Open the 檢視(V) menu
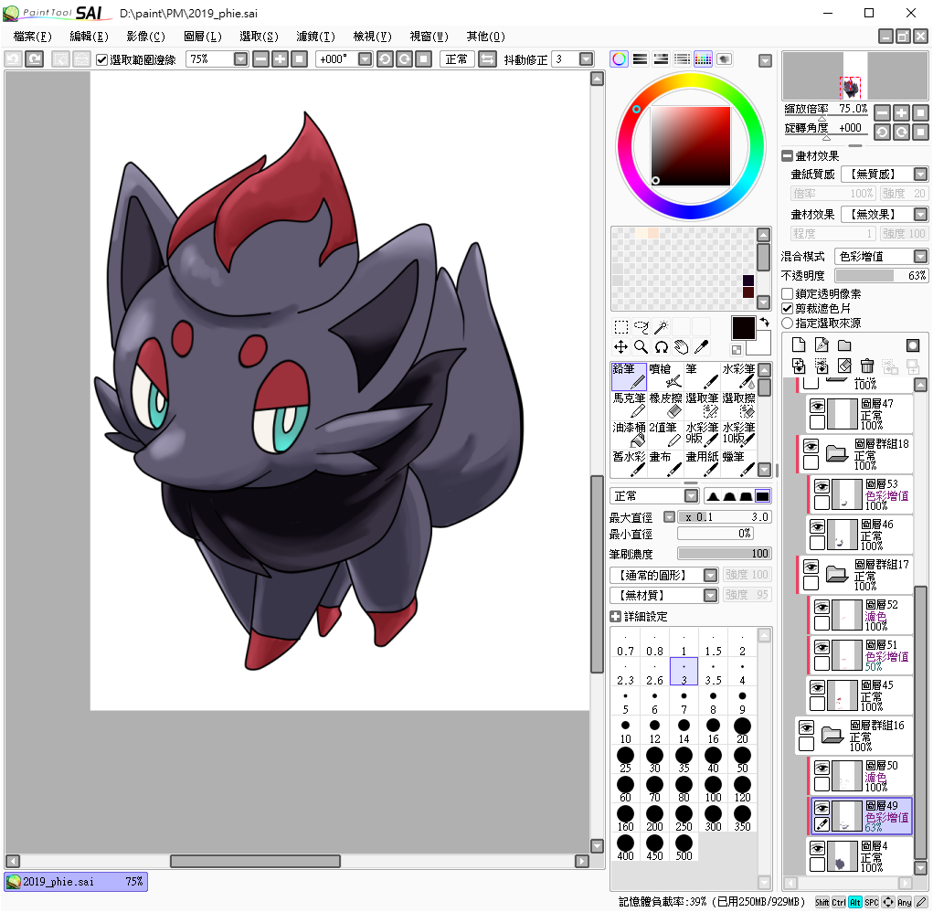Viewport: 933px width, 912px height. point(372,37)
